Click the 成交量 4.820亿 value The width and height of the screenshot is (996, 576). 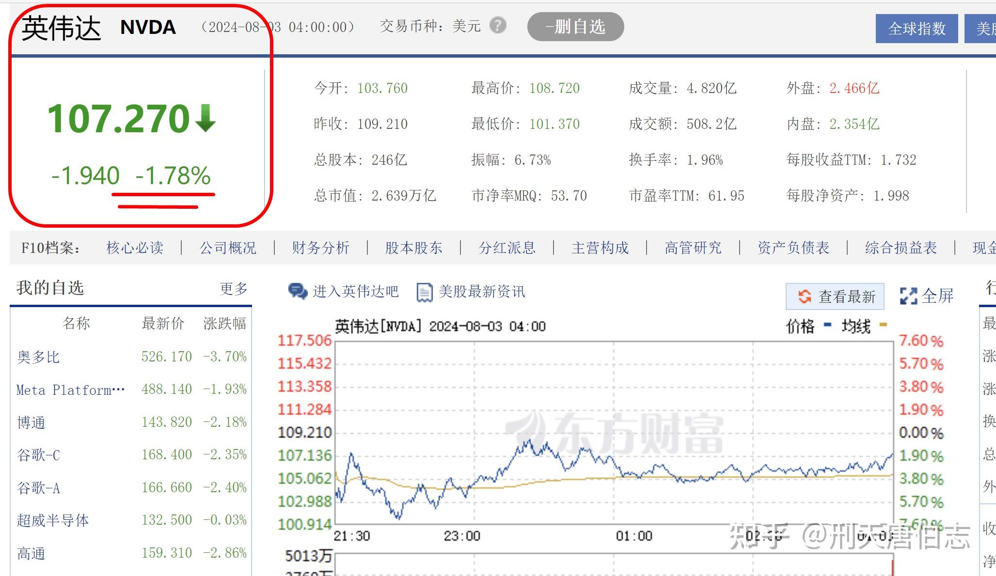coord(711,88)
